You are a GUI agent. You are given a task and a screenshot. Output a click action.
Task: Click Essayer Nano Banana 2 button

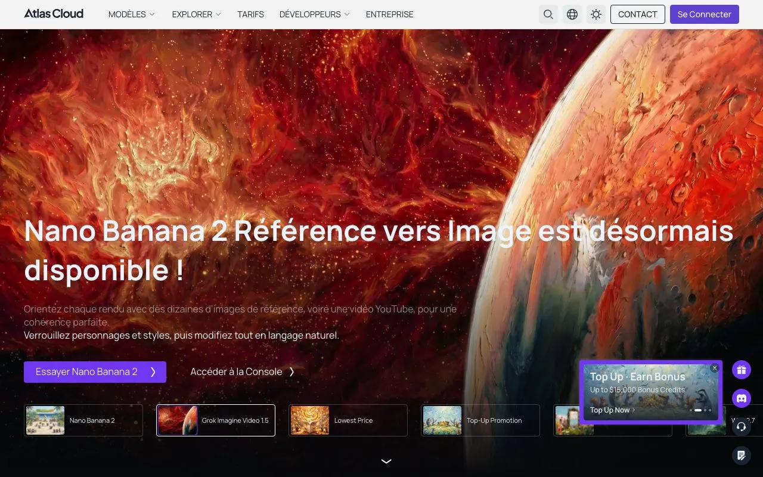point(95,372)
